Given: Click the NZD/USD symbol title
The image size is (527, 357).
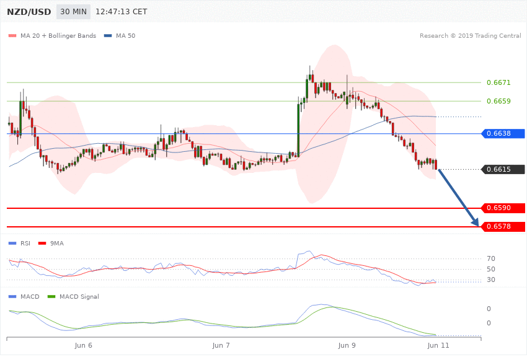Looking at the screenshot, I should pyautogui.click(x=29, y=12).
